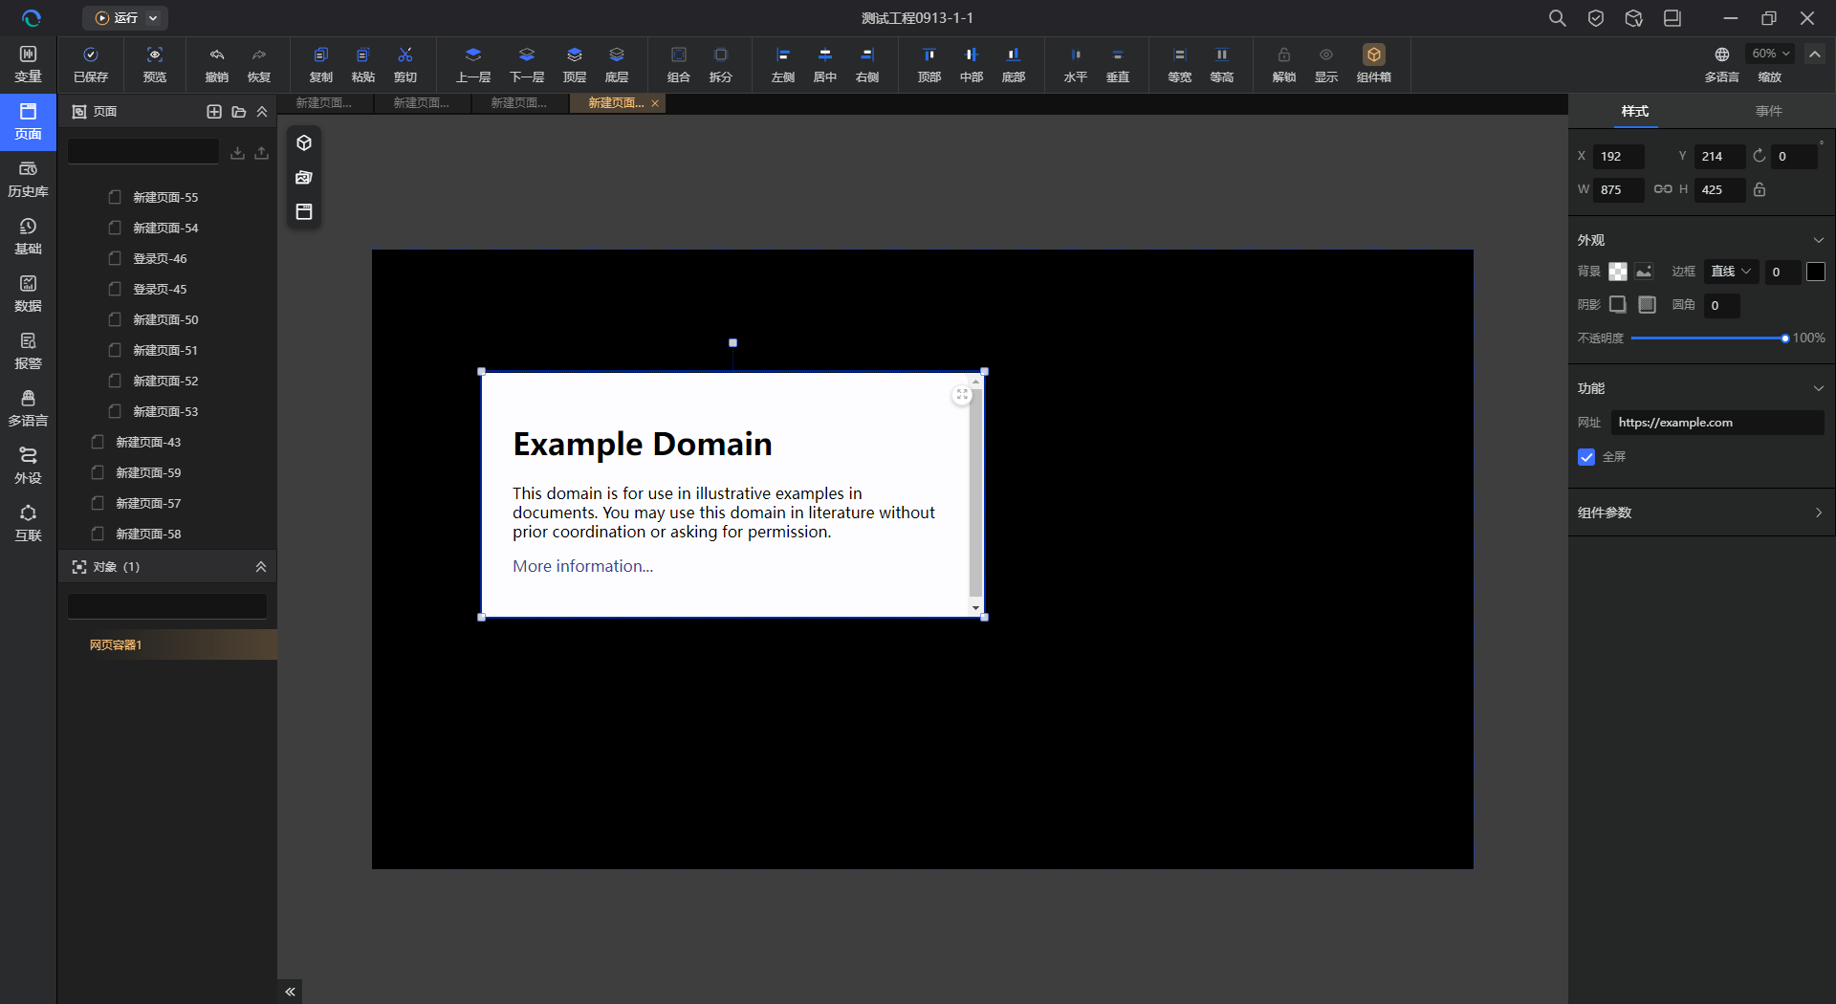The image size is (1836, 1004).
Task: Collapse the 外观 appearance section
Action: coord(1818,240)
